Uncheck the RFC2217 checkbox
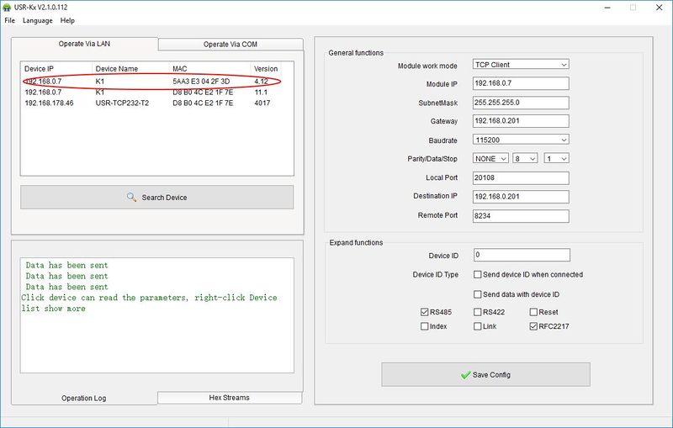This screenshot has width=673, height=428. click(533, 326)
